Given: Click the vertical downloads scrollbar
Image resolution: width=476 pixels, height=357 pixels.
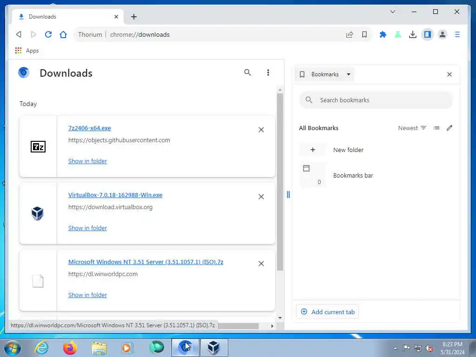Looking at the screenshot, I should point(280,182).
